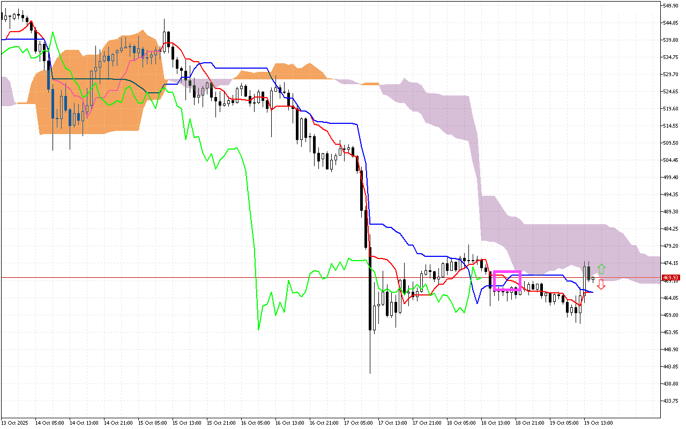Click the red current price label 469.93

click(671, 278)
